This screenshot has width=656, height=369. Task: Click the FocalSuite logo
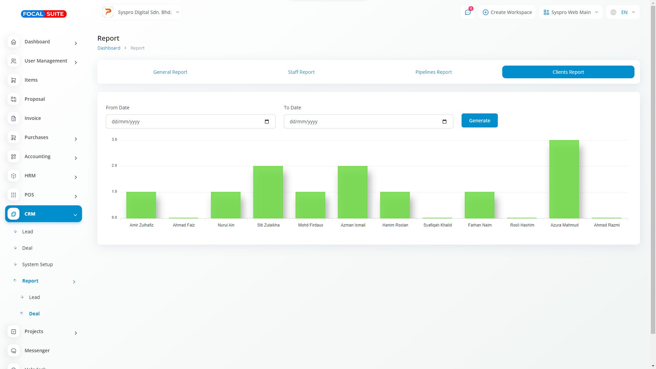click(44, 14)
